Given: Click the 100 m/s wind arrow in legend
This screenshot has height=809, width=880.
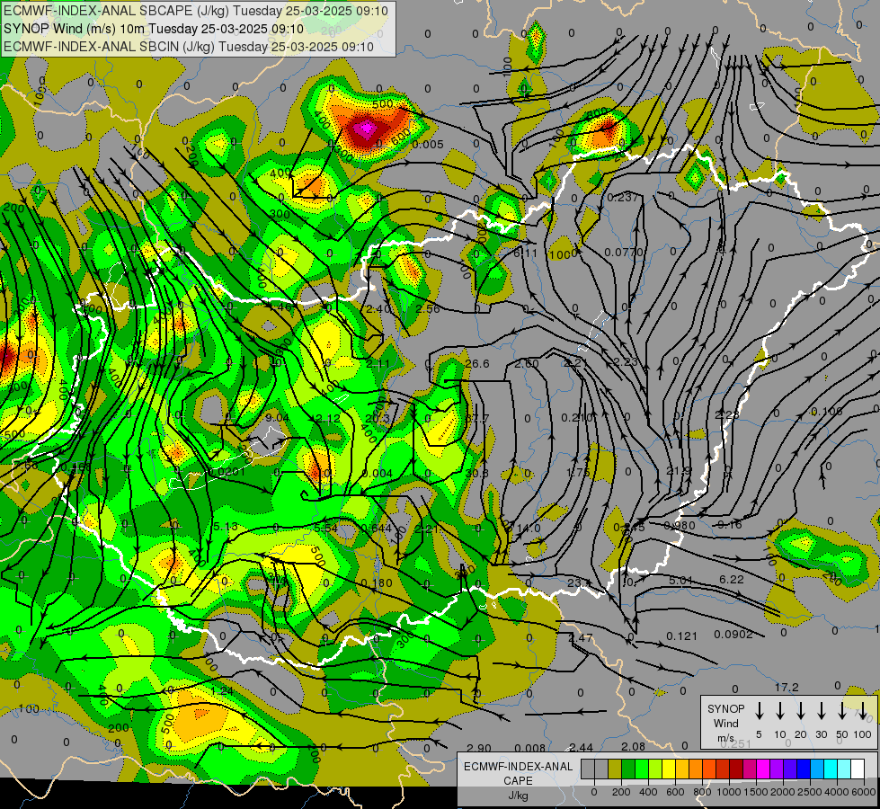Looking at the screenshot, I should [x=863, y=710].
